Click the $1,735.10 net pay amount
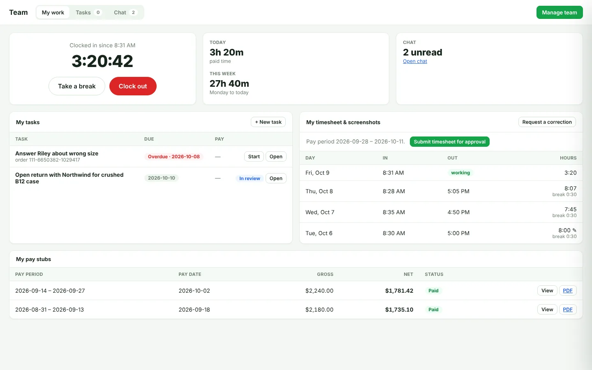Viewport: 592px width, 370px height. tap(399, 310)
